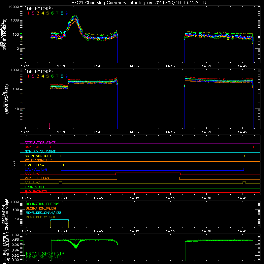Click the REAR SEGMENTS livetime legend label
Screen dimensions: 264x264
coord(44,257)
